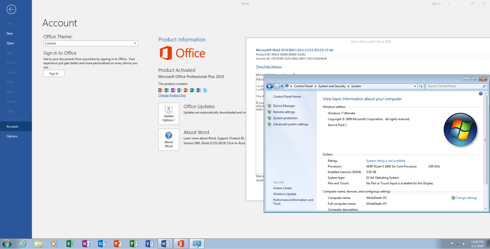Image resolution: width=490 pixels, height=249 pixels.
Task: Expand the Control Panel breadcrumb arrow
Action: click(316, 86)
